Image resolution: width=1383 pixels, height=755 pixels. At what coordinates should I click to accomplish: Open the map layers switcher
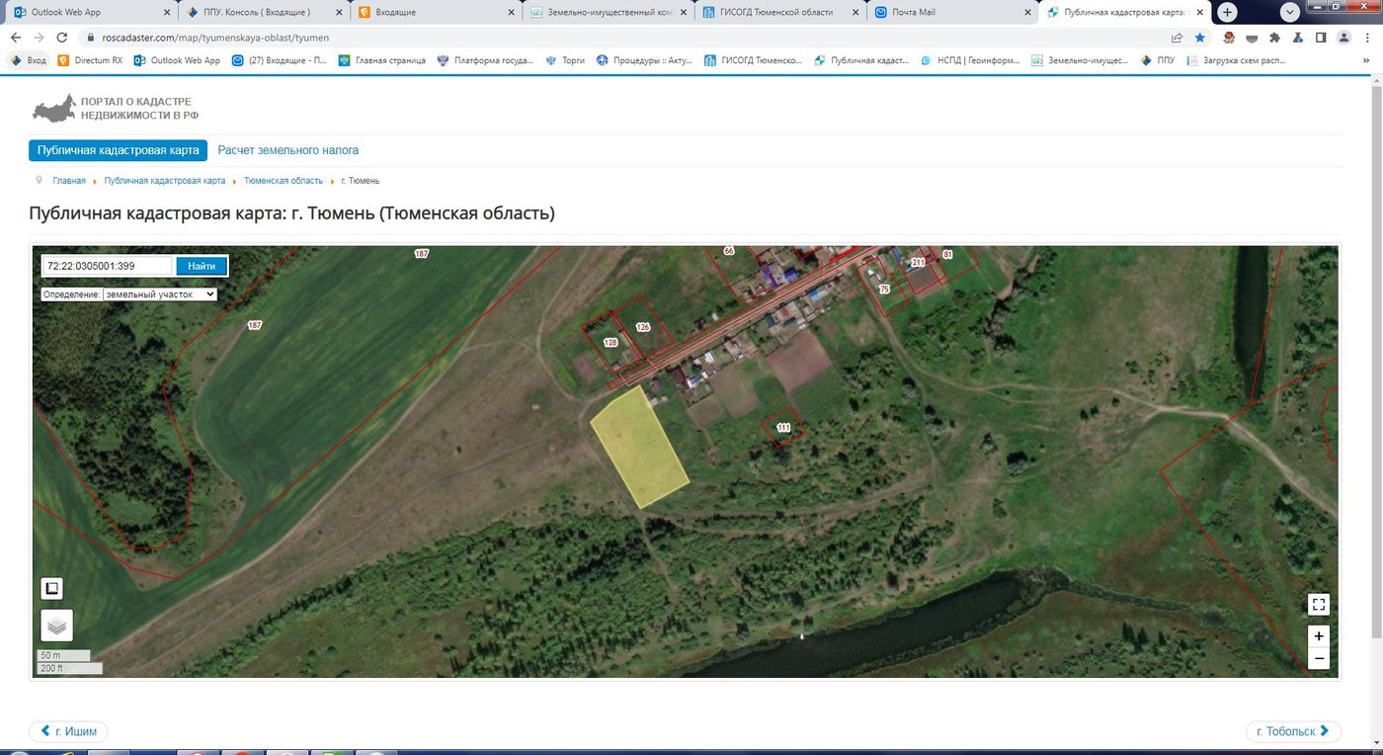(x=56, y=626)
